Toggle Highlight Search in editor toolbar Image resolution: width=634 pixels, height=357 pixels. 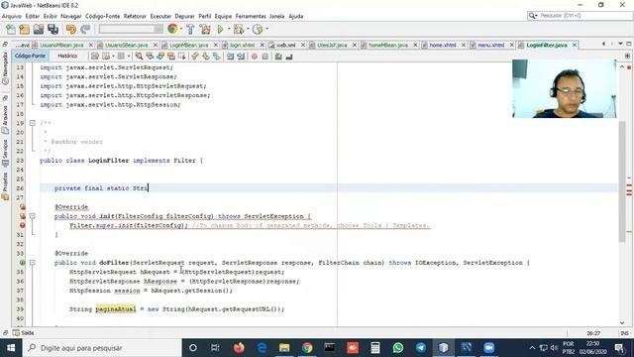point(171,57)
